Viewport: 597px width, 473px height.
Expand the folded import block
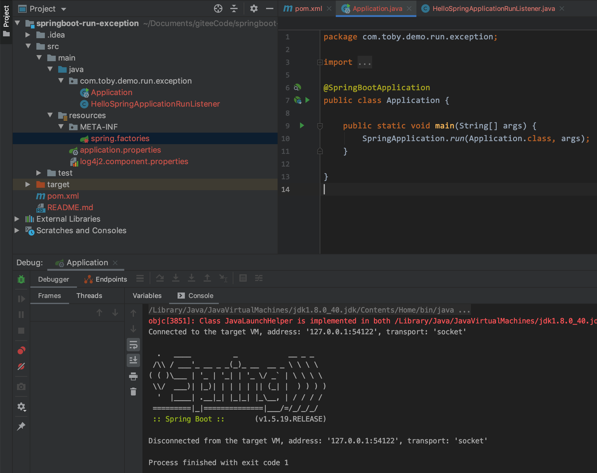(320, 62)
